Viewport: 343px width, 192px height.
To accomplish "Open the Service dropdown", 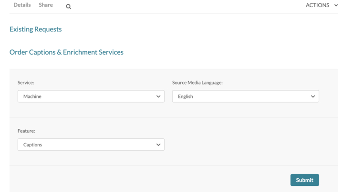I will [x=91, y=96].
